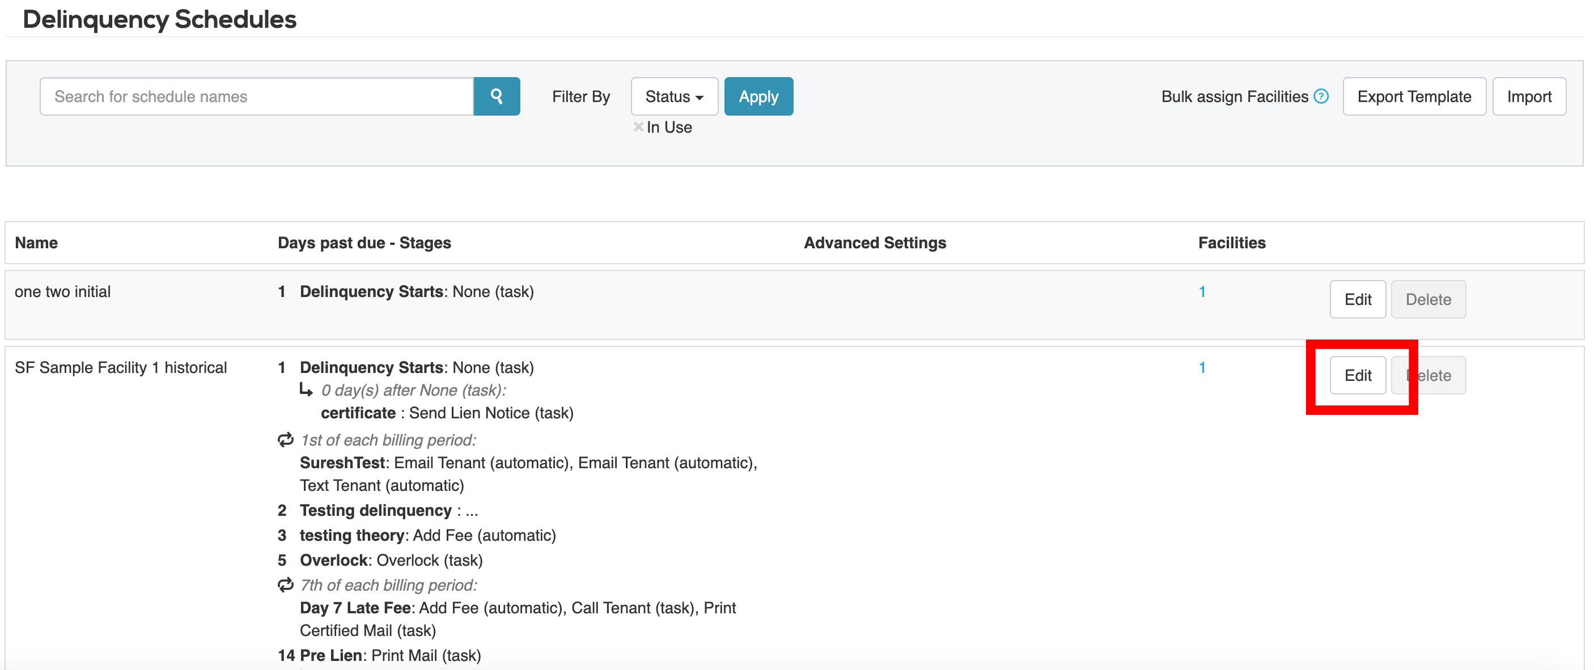The image size is (1594, 670).
Task: Apply the selected filter
Action: coord(758,96)
